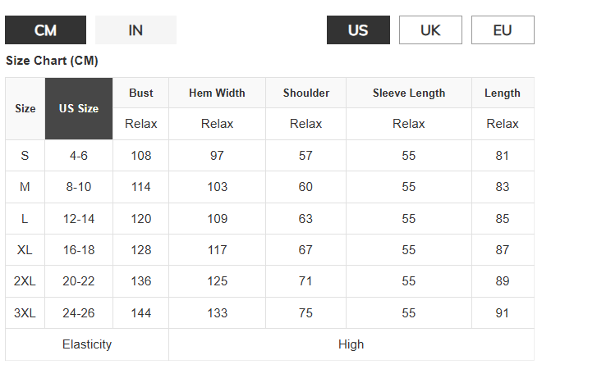Switch measurements to CM units
Viewport: 597px width, 369px height.
[x=45, y=30]
